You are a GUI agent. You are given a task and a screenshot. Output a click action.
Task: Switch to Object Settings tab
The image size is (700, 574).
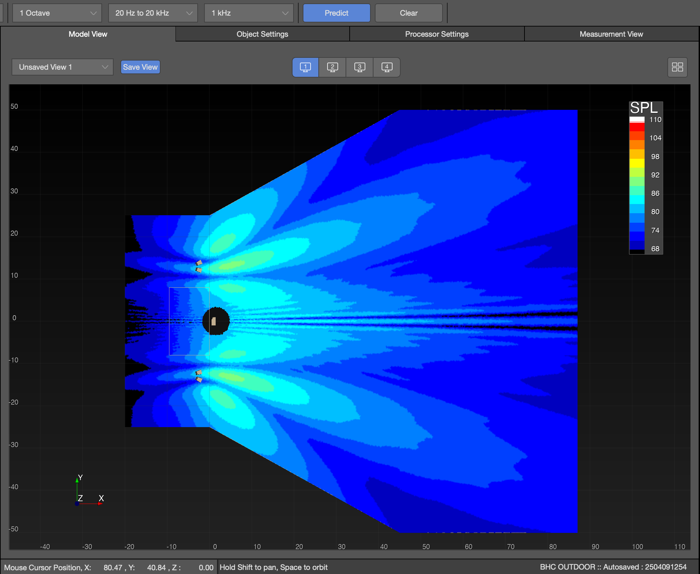[x=262, y=34]
